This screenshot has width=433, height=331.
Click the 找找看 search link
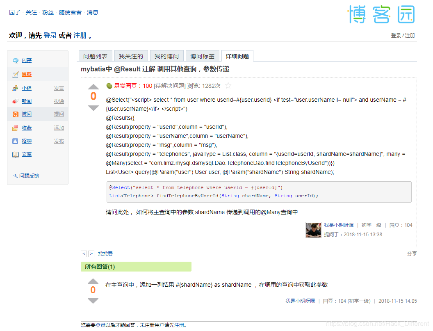pyautogui.click(x=105, y=253)
